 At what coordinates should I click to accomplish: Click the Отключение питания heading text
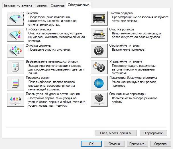pyautogui.click(x=124, y=45)
